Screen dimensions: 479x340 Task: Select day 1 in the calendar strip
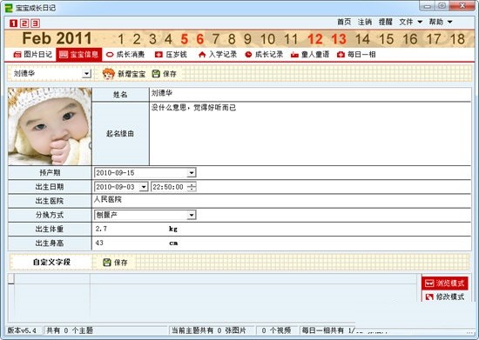pyautogui.click(x=121, y=39)
